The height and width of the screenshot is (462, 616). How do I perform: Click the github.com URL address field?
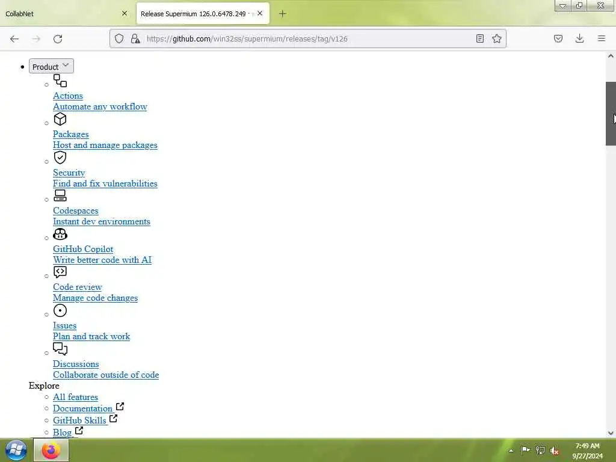(309, 38)
